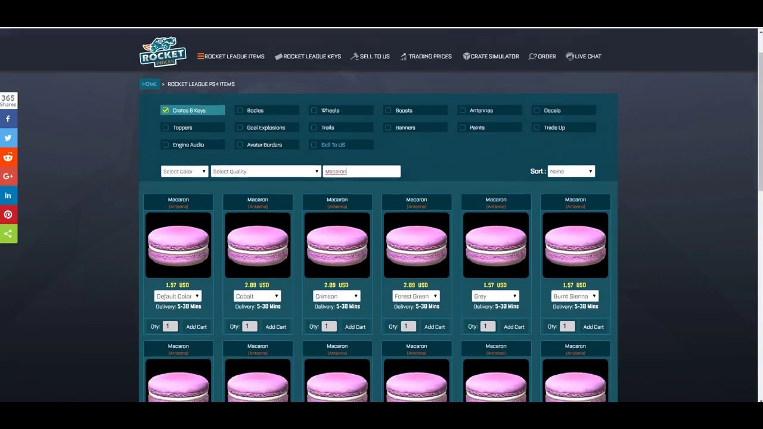This screenshot has height=429, width=763.
Task: Share page on Twitter sidebar icon
Action: point(8,138)
